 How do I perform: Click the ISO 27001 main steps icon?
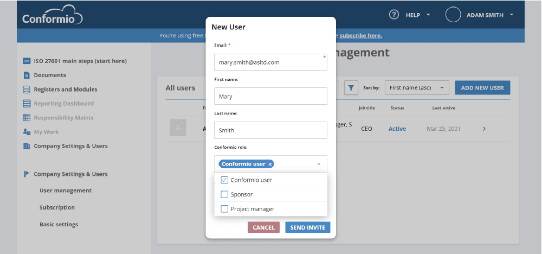[x=27, y=61]
